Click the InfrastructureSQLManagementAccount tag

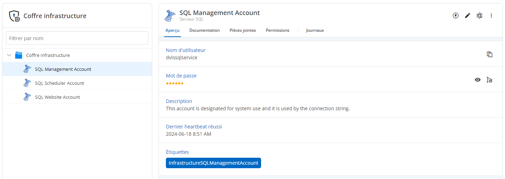[x=213, y=163]
